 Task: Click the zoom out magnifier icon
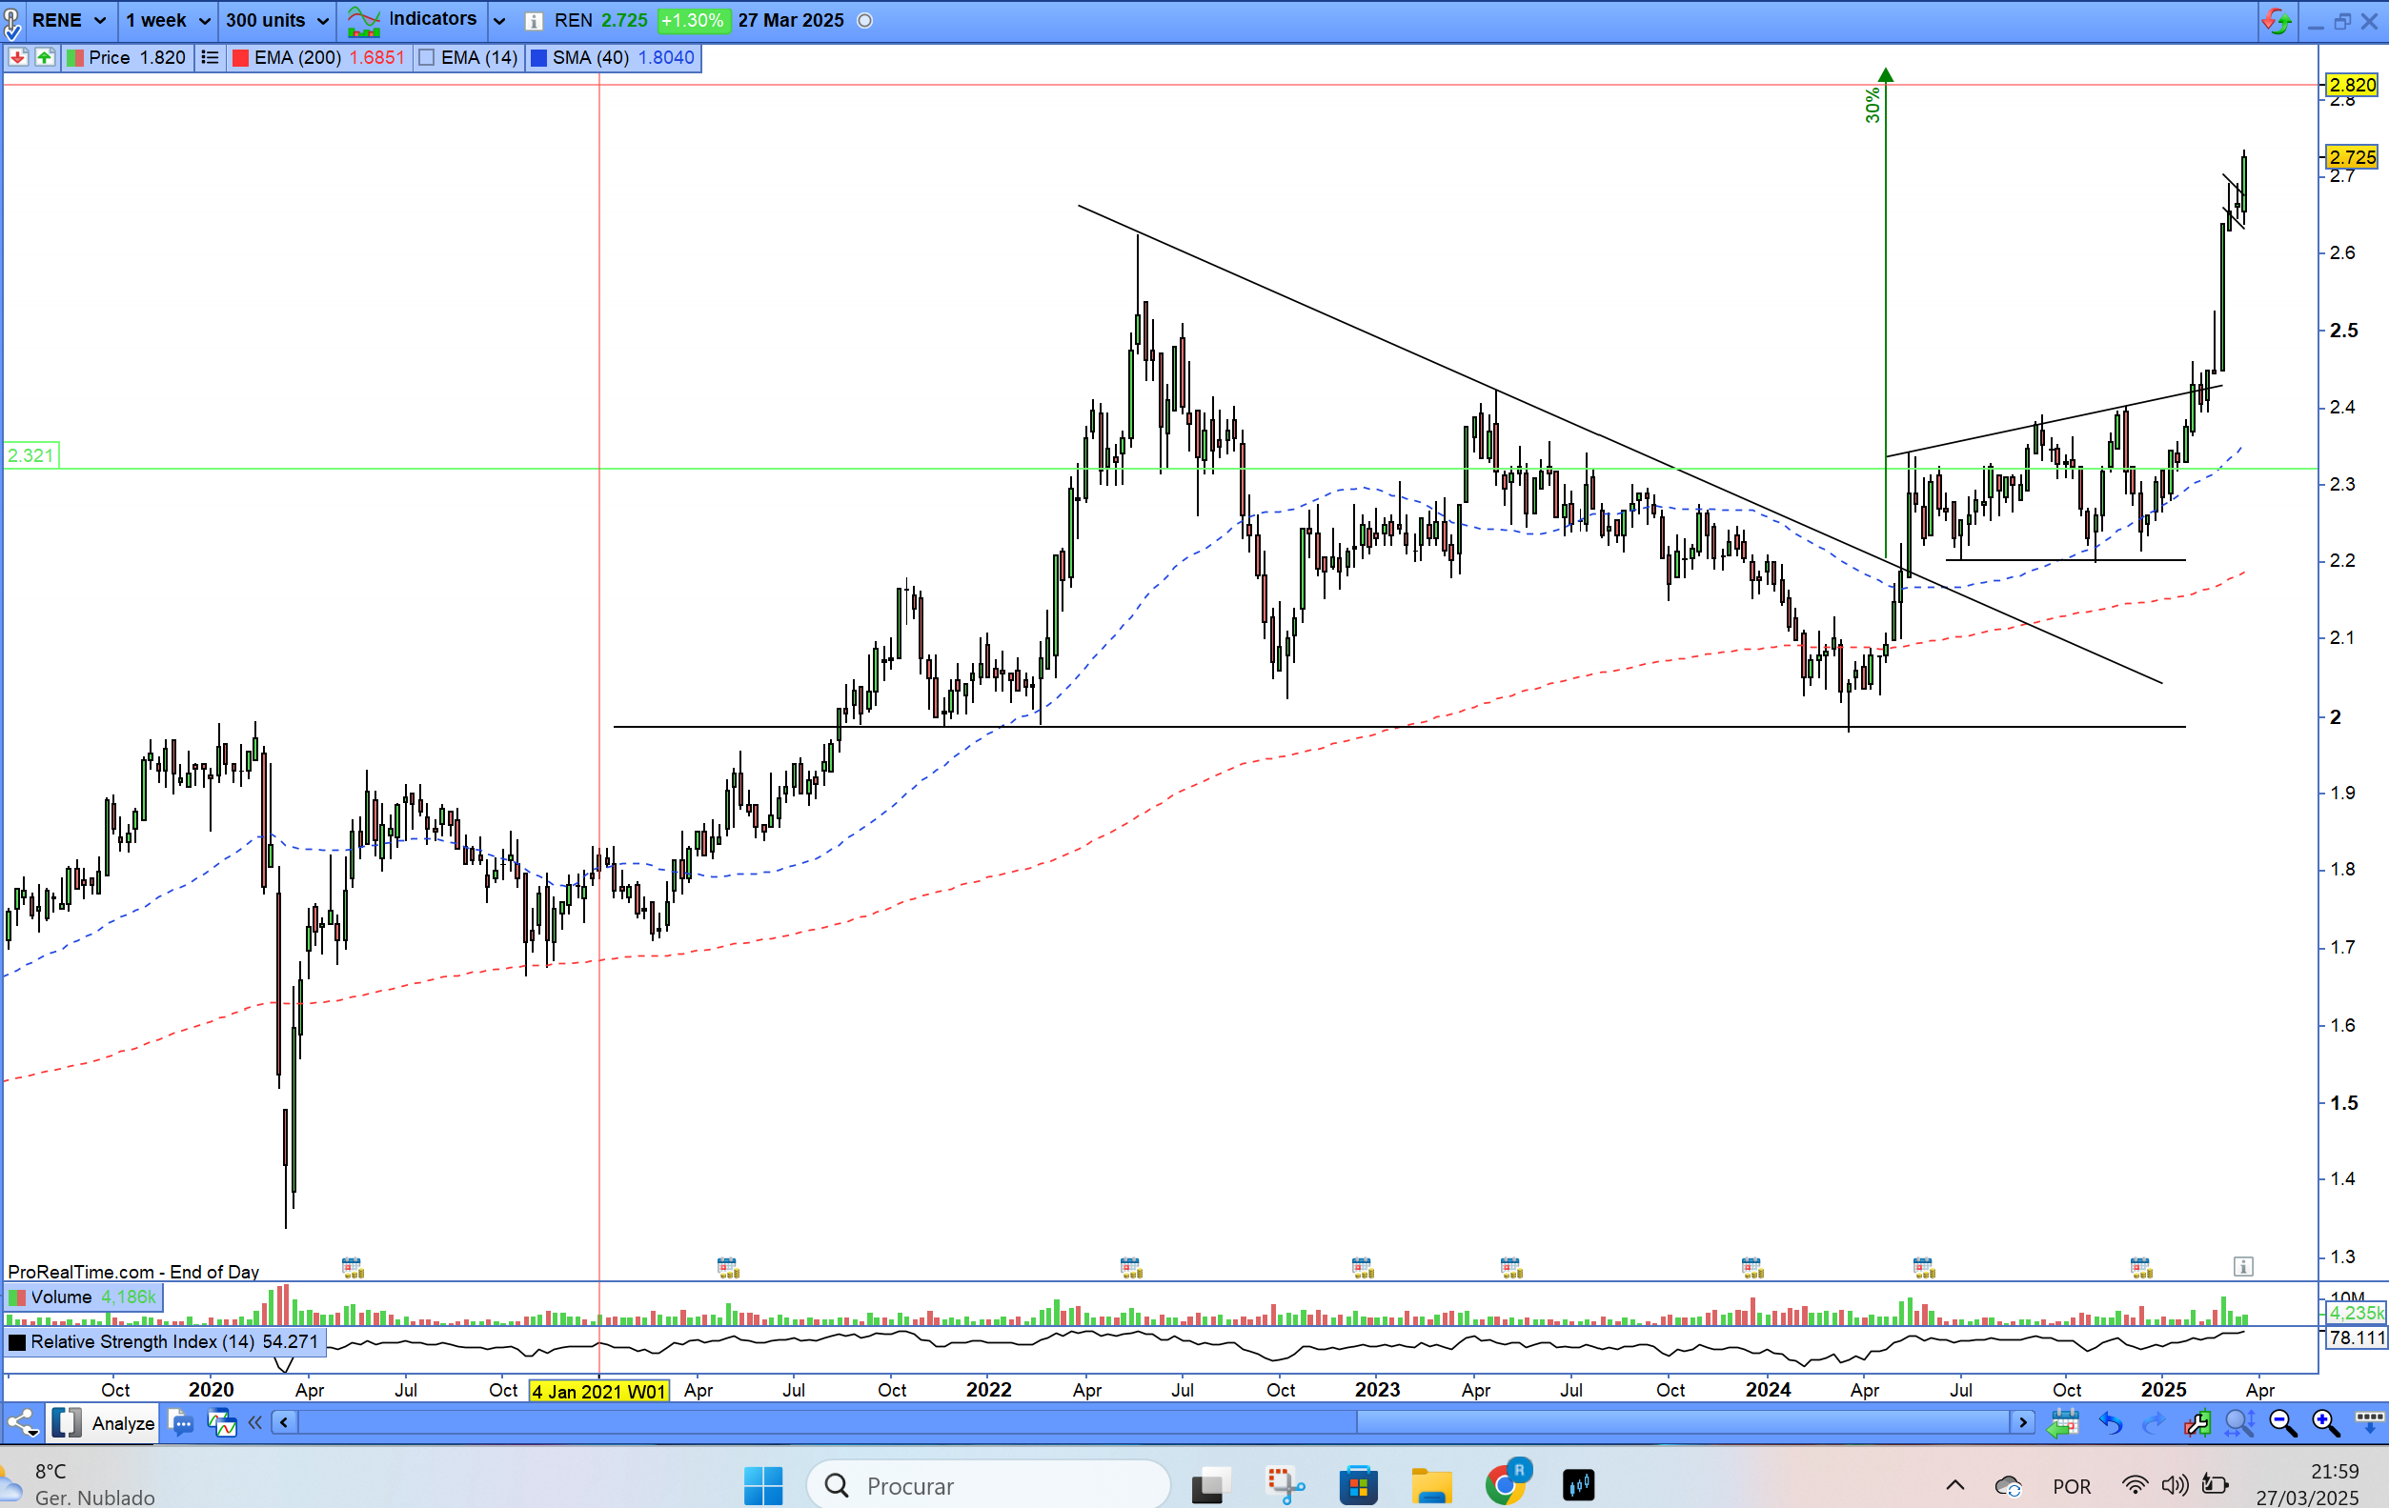coord(2283,1423)
